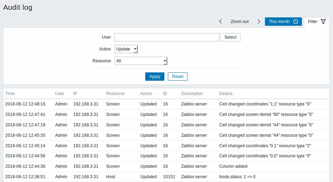Click the funnel filter icon
Screen dimensions: 333x182
[x=323, y=22]
